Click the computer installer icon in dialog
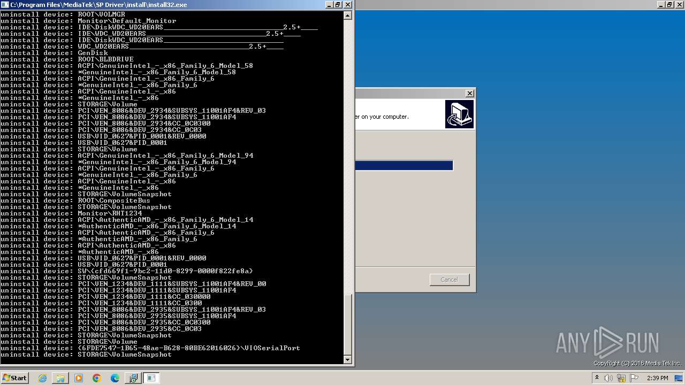Viewport: 685px width, 385px height. click(x=459, y=114)
